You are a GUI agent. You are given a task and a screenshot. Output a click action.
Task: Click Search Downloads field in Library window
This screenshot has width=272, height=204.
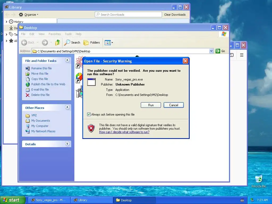(128, 15)
